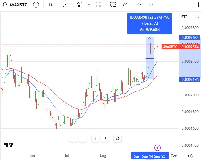This screenshot has width=201, height=160.
Task: Click the 0.0001600 price scale value
Action: click(190, 128)
